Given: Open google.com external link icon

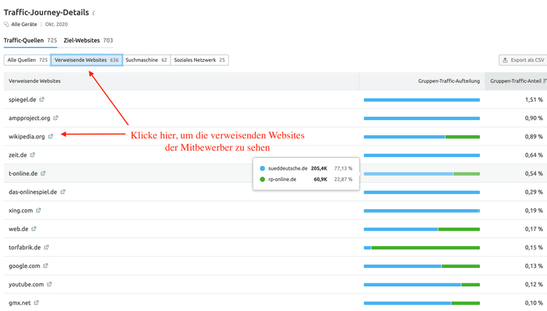Looking at the screenshot, I should pos(46,265).
